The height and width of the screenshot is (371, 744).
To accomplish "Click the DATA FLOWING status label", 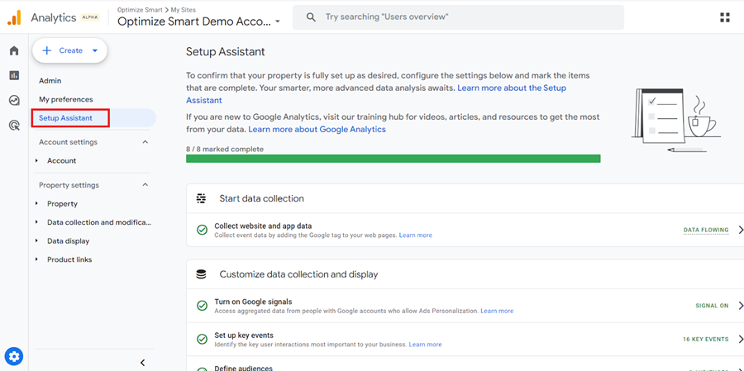I will coord(706,230).
